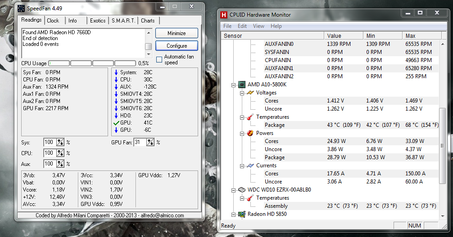Click the Sys fan speed spinner arrows
The width and height of the screenshot is (453, 237).
pyautogui.click(x=60, y=142)
